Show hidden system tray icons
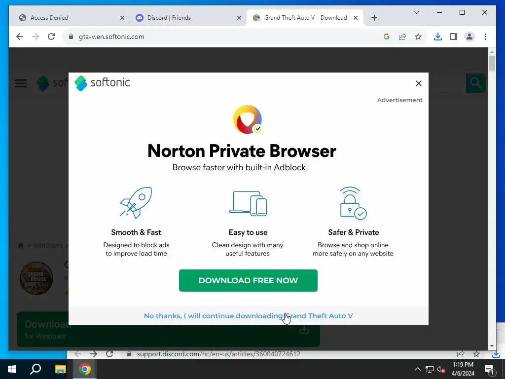Image resolution: width=505 pixels, height=379 pixels. (417, 369)
